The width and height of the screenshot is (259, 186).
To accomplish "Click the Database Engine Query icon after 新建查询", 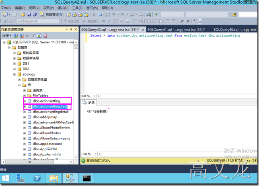I will [68, 14].
